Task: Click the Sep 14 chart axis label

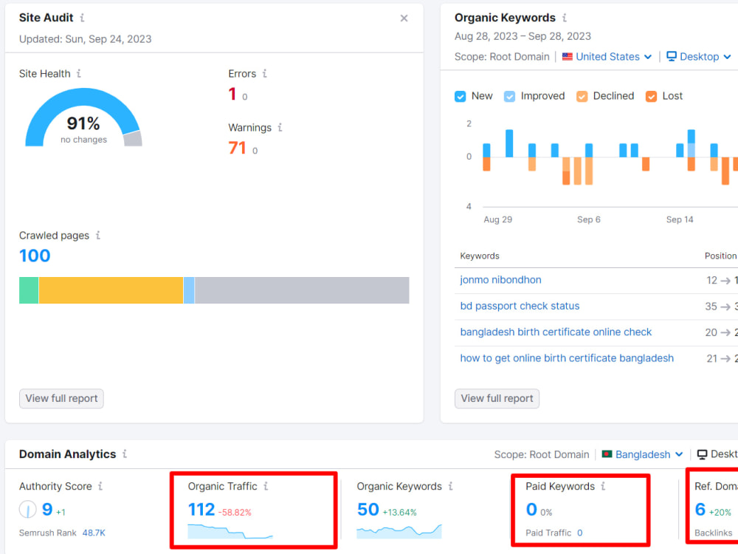Action: pyautogui.click(x=680, y=219)
